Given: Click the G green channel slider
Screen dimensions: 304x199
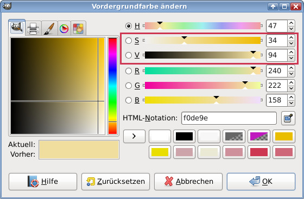Looking at the screenshot, I should tap(203, 86).
